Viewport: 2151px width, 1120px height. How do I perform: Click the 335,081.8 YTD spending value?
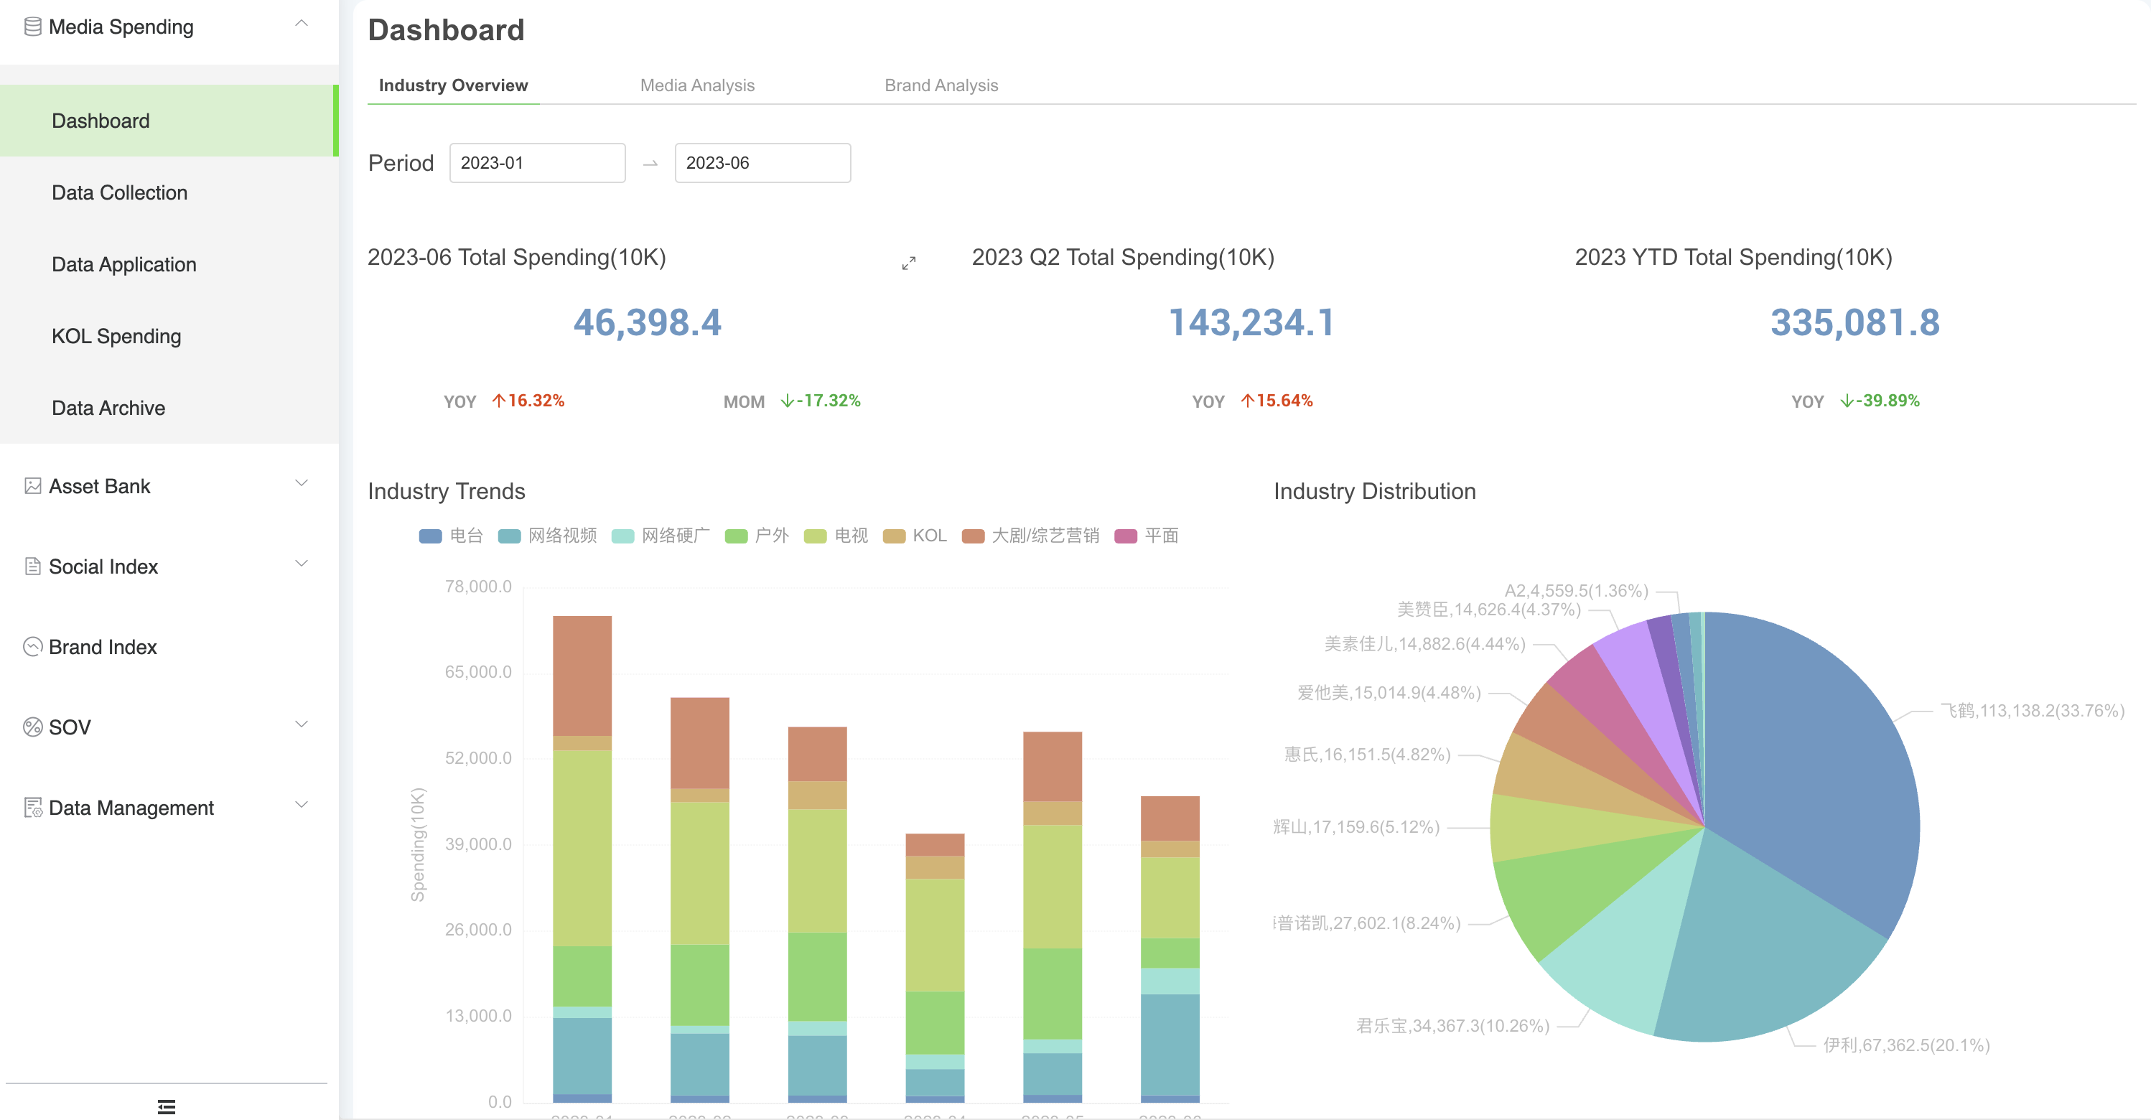[1854, 322]
